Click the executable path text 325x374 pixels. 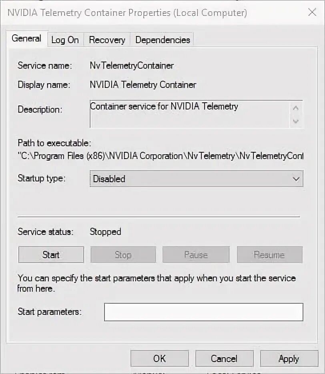click(x=160, y=156)
